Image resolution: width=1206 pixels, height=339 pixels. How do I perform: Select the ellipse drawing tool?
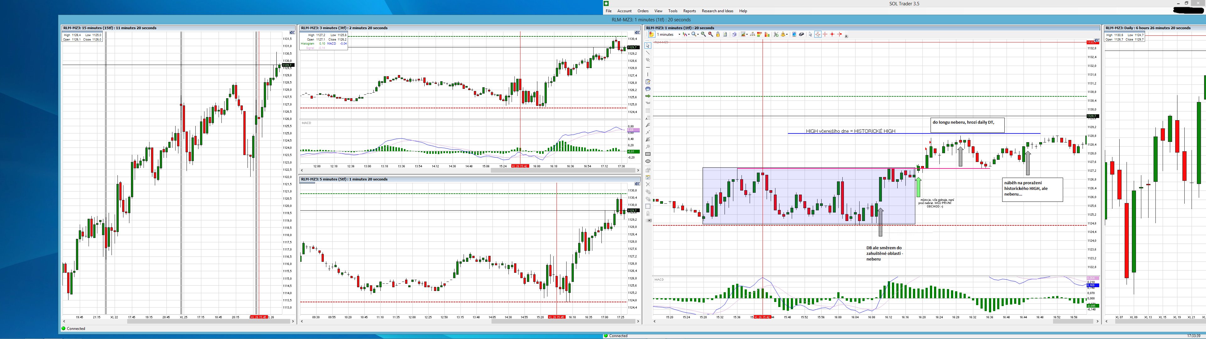(x=648, y=161)
